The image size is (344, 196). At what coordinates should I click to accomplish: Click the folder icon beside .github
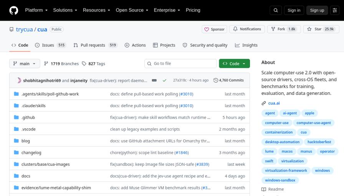click(16, 118)
